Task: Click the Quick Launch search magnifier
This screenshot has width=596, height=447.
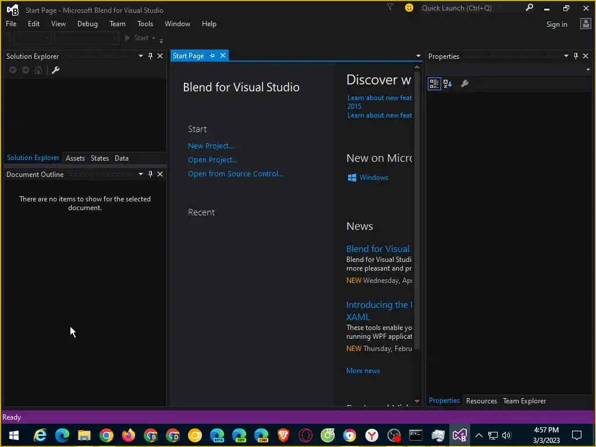Action: point(529,8)
